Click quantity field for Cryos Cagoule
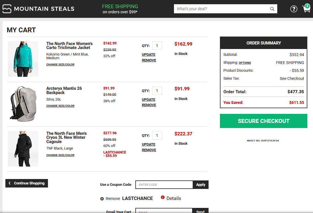 [x=157, y=135]
